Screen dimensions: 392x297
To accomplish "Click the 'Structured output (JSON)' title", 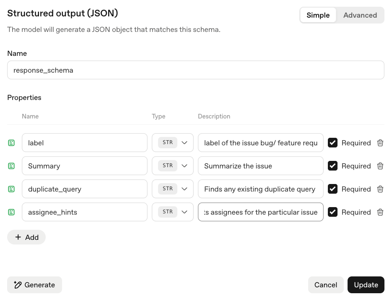I will click(62, 13).
